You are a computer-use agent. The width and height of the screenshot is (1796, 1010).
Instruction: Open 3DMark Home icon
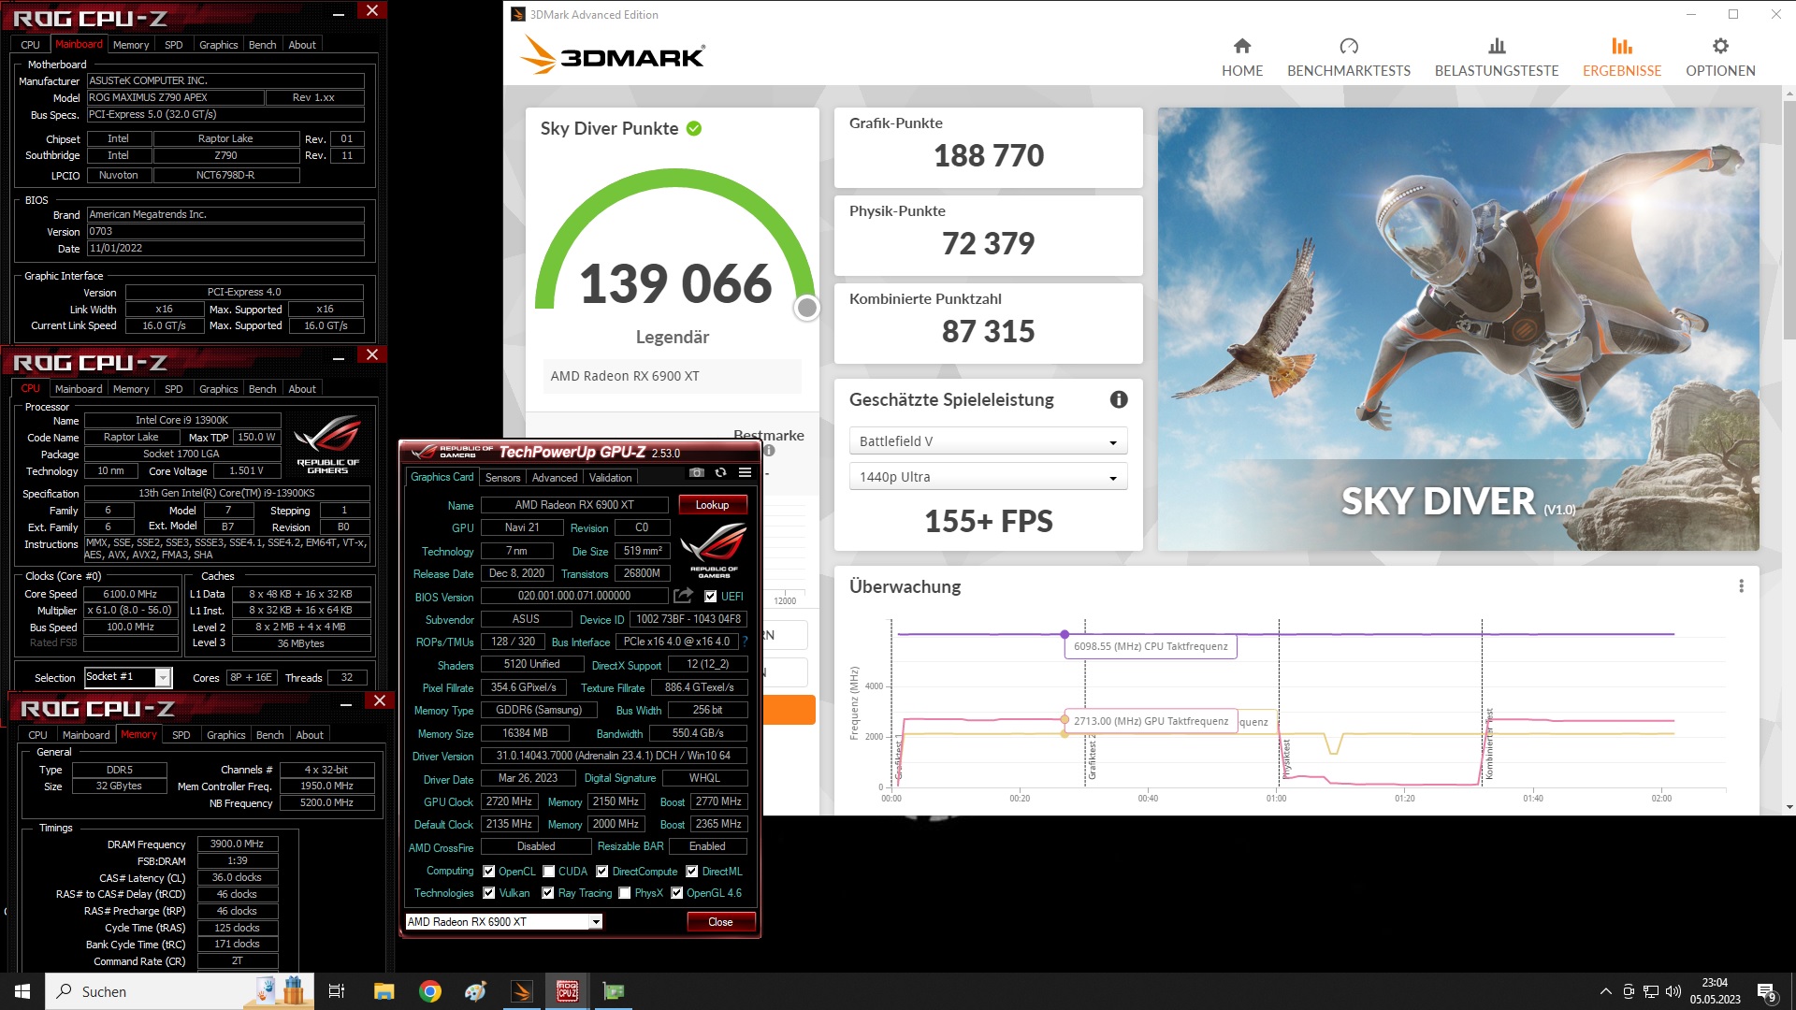[1242, 46]
